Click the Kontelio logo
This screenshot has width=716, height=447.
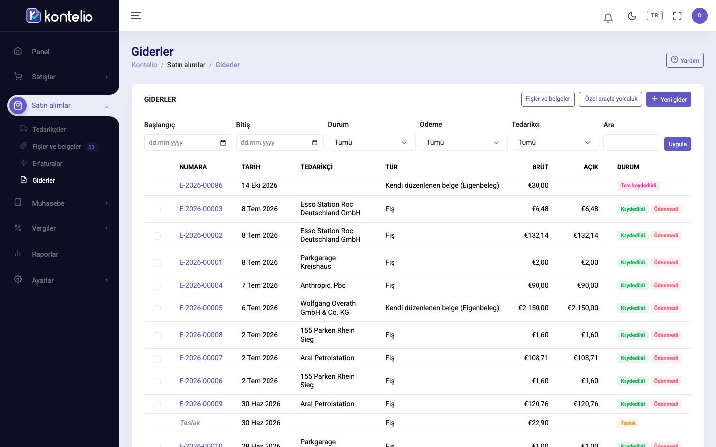tap(60, 16)
